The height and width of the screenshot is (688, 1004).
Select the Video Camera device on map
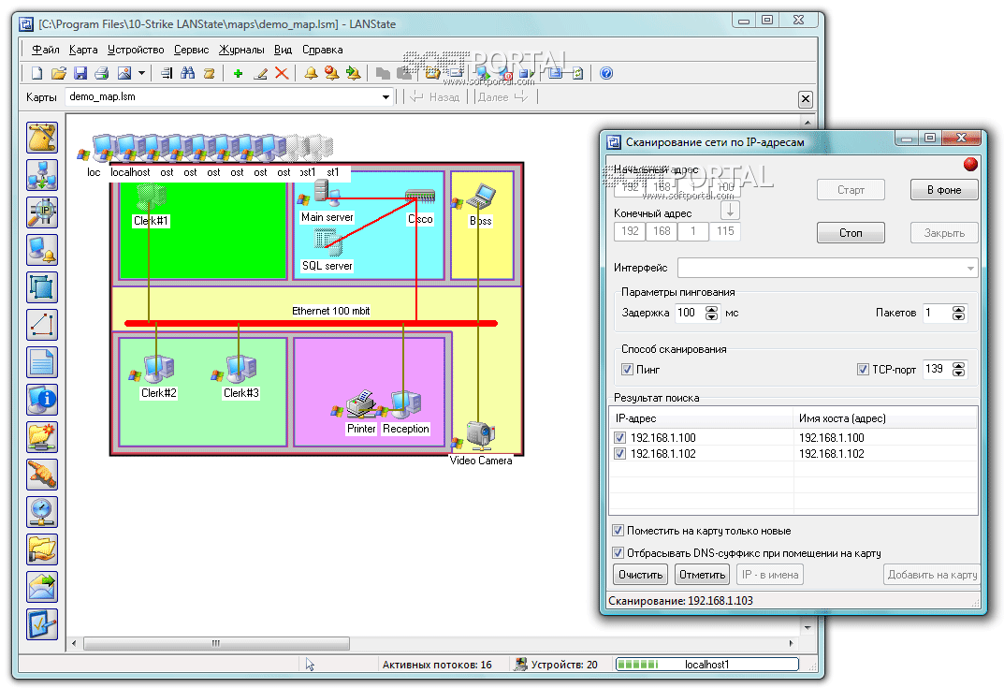tap(480, 444)
